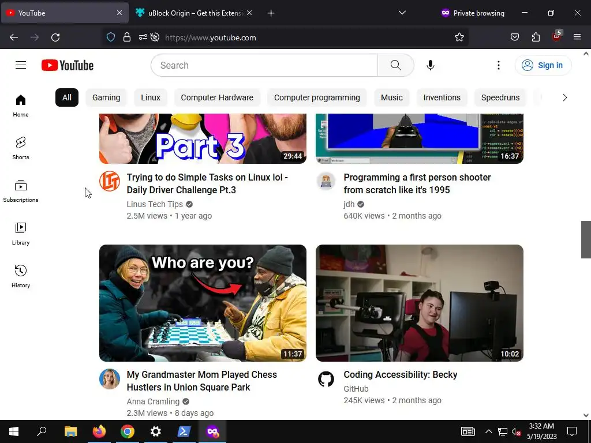The width and height of the screenshot is (591, 443).
Task: Select the Linux filter chip
Action: click(x=151, y=97)
